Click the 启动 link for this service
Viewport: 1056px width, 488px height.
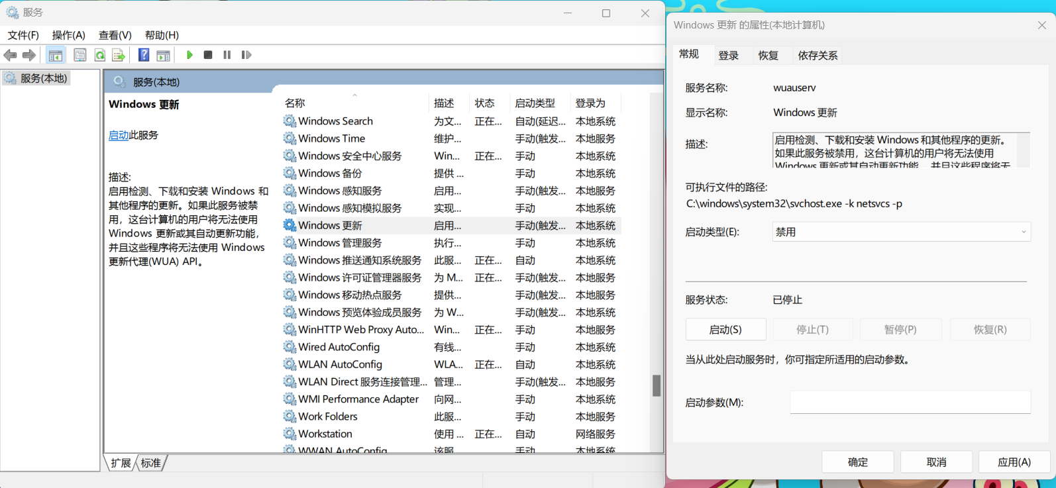click(x=119, y=135)
